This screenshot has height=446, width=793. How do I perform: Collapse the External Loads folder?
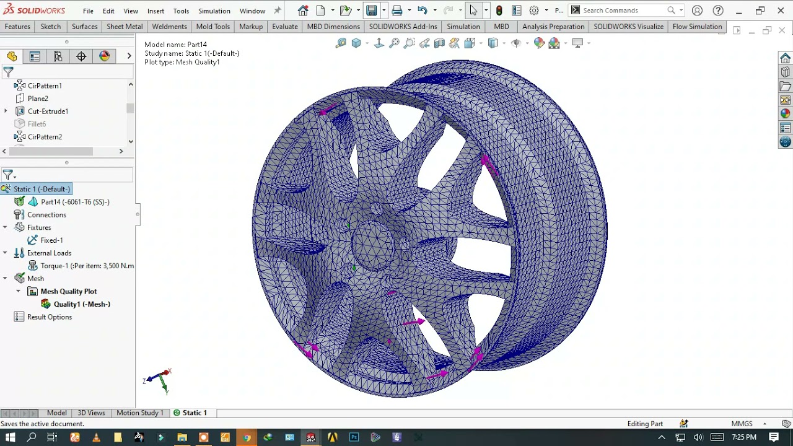click(5, 253)
